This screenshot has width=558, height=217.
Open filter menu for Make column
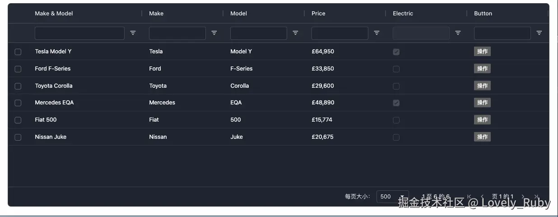[214, 33]
